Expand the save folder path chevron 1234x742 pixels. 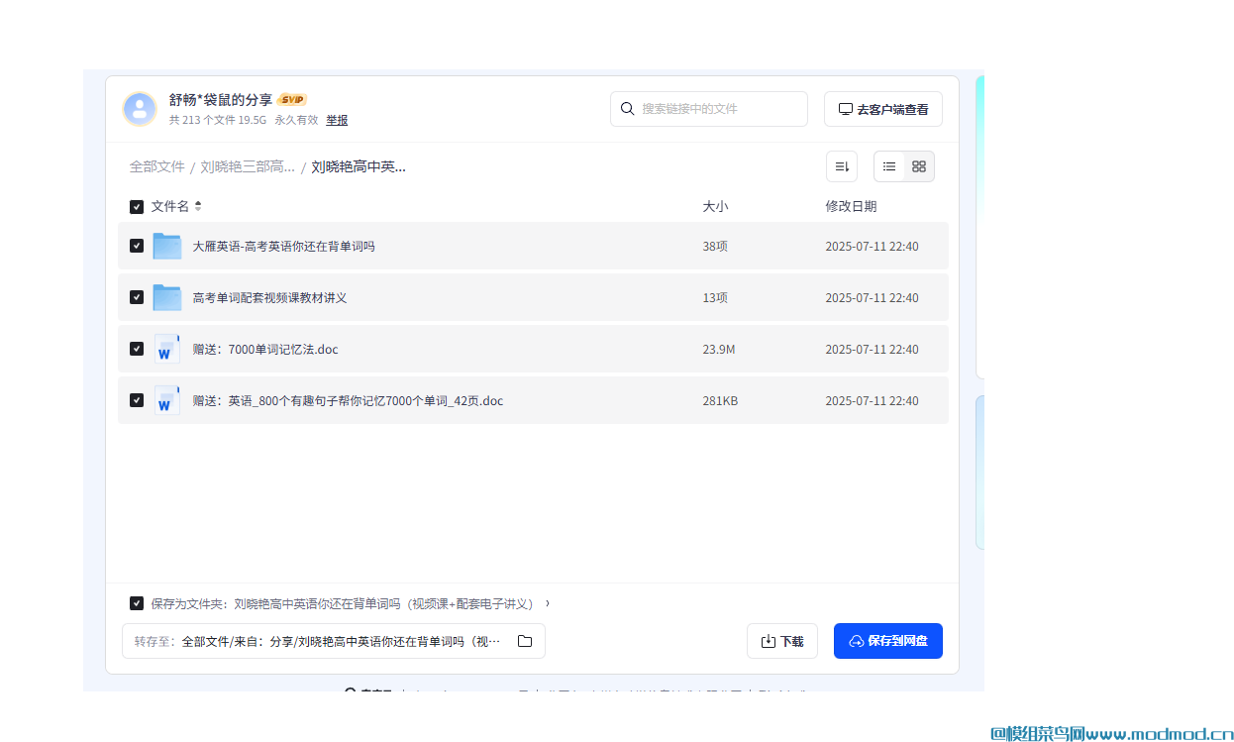click(549, 602)
